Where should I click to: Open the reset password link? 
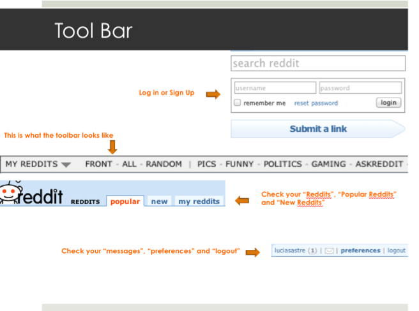316,103
